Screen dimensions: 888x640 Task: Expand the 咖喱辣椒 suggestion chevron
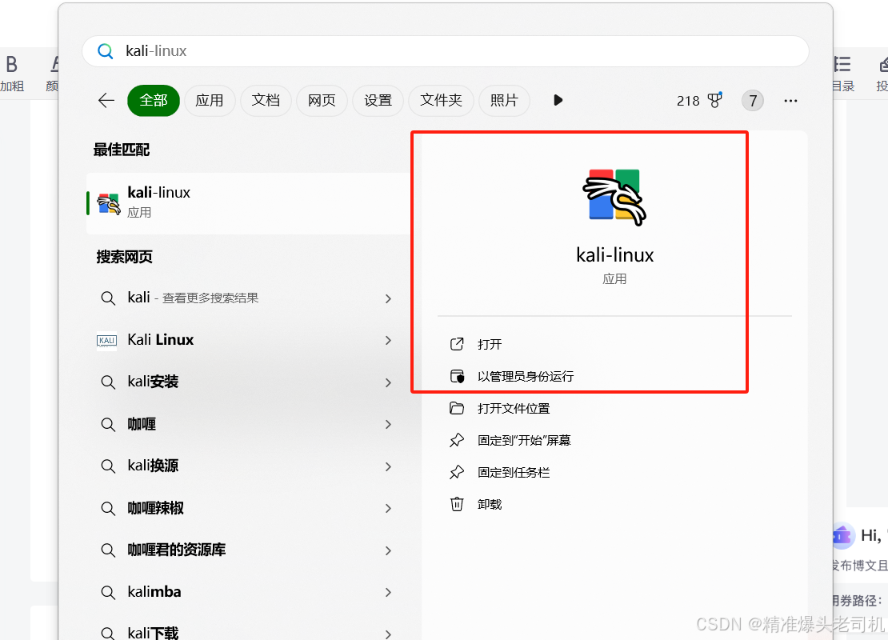388,509
